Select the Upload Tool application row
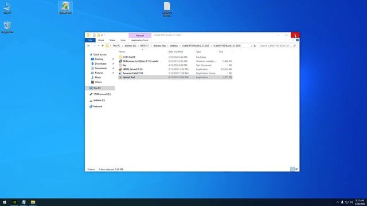The width and height of the screenshot is (367, 206). 175,77
